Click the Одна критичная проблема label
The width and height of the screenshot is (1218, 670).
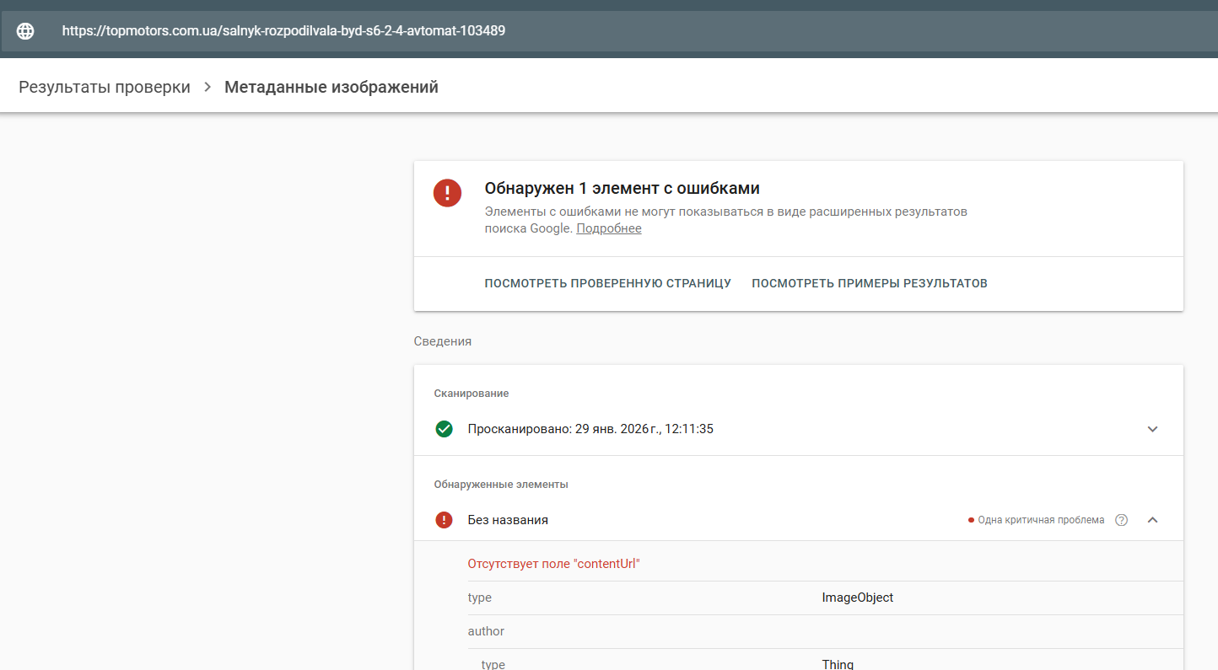click(1040, 520)
